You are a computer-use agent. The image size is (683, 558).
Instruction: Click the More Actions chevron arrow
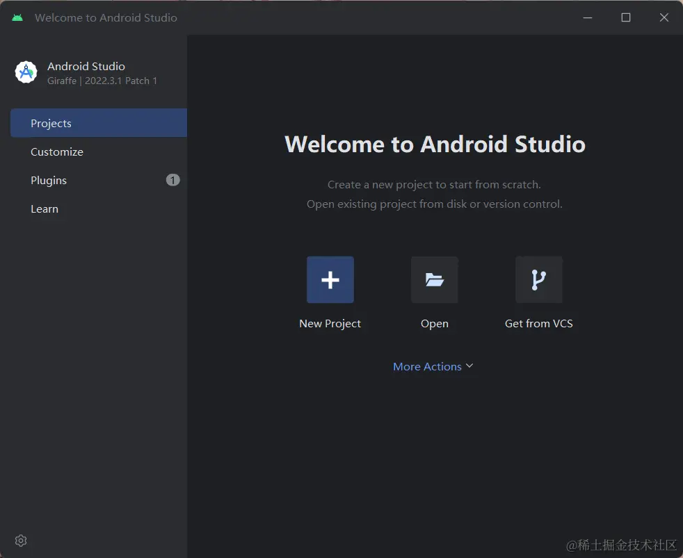point(469,366)
